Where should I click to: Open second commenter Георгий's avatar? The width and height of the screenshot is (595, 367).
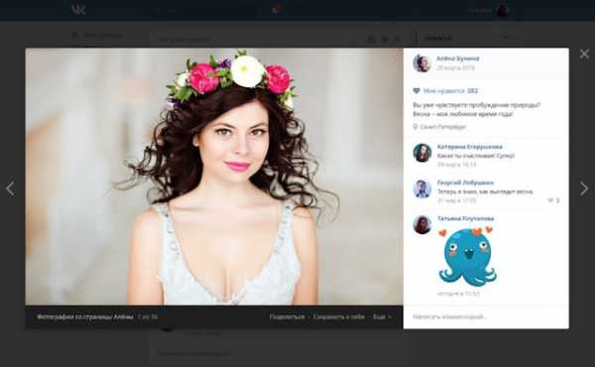422,188
